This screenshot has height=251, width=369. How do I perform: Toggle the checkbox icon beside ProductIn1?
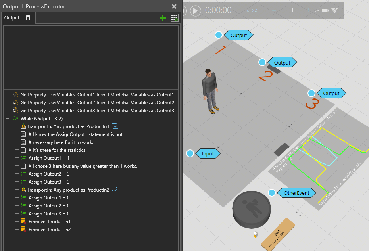[x=115, y=126]
